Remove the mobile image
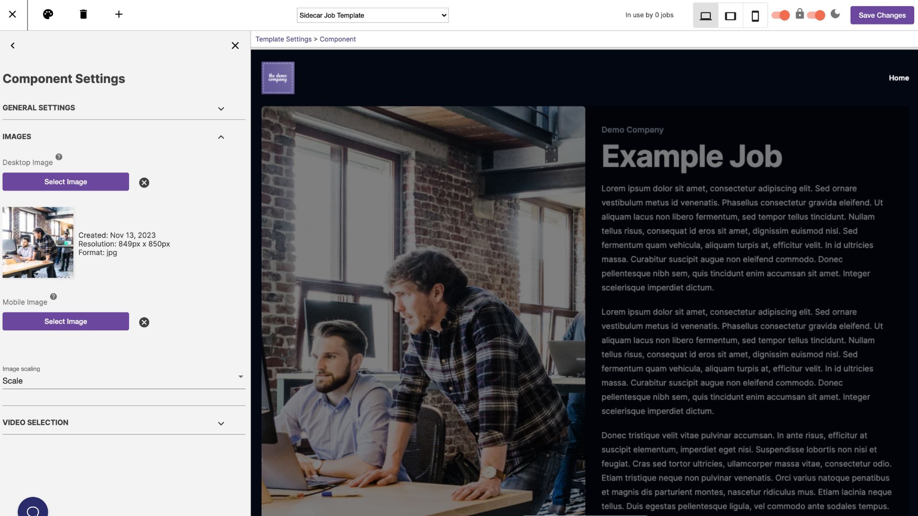This screenshot has height=516, width=918. (144, 322)
